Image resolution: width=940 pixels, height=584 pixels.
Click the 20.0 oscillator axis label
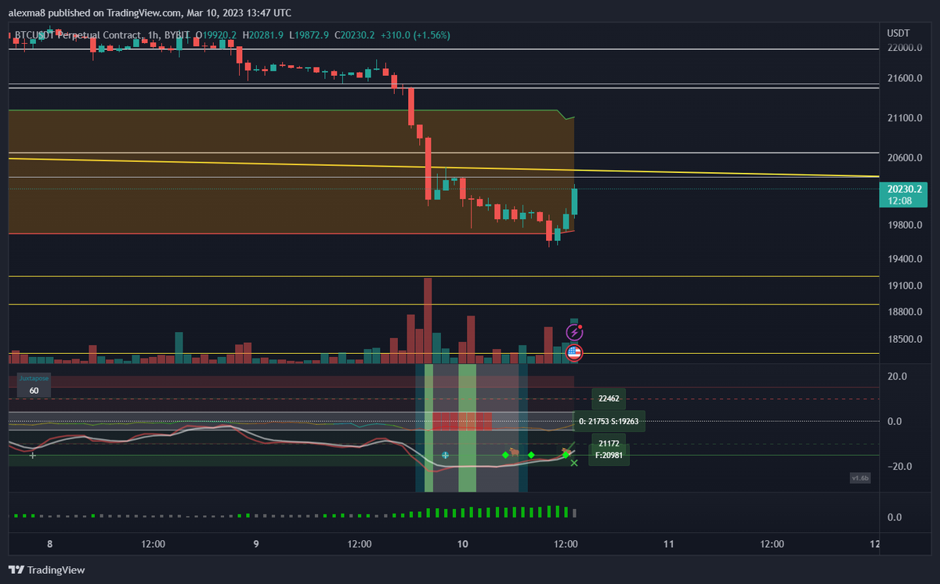898,377
